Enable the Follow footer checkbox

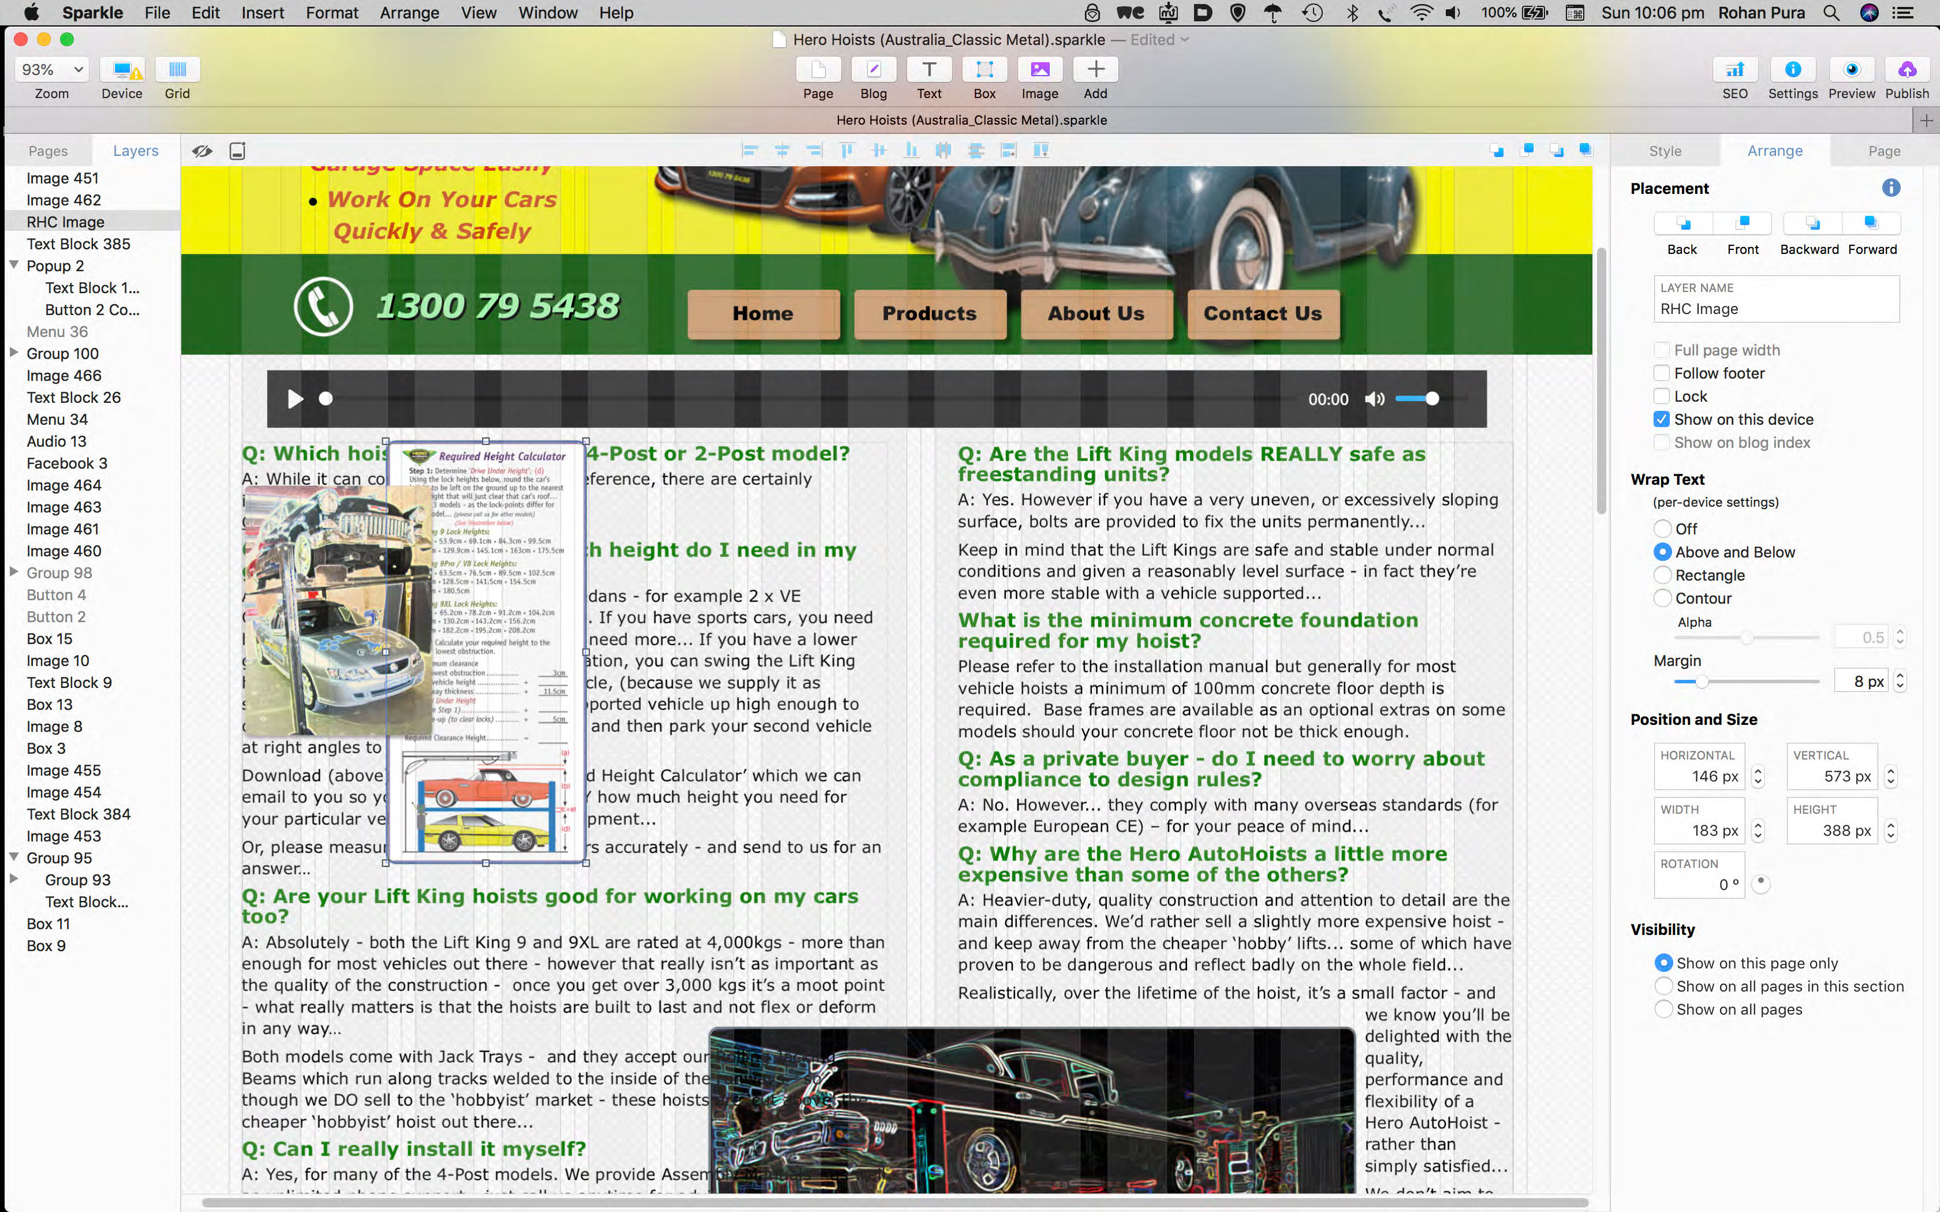tap(1662, 373)
